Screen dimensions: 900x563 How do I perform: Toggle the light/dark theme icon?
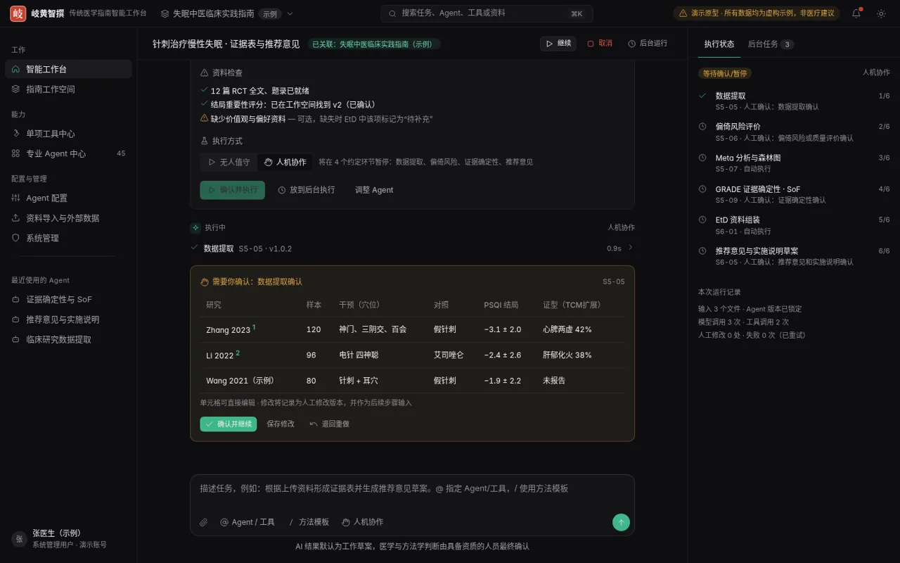[x=881, y=13]
